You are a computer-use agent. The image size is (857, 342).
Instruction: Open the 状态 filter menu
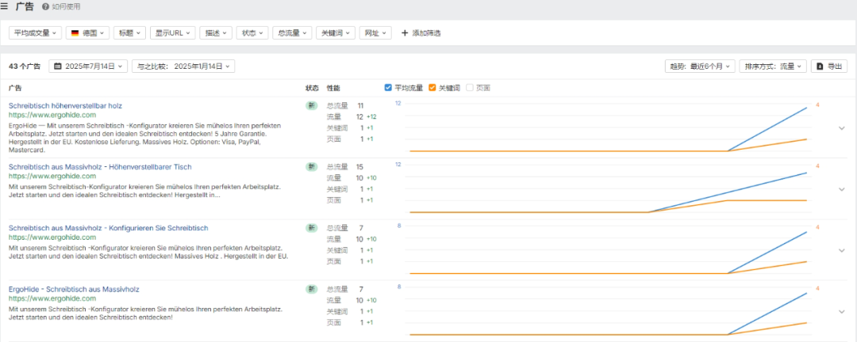(x=252, y=33)
